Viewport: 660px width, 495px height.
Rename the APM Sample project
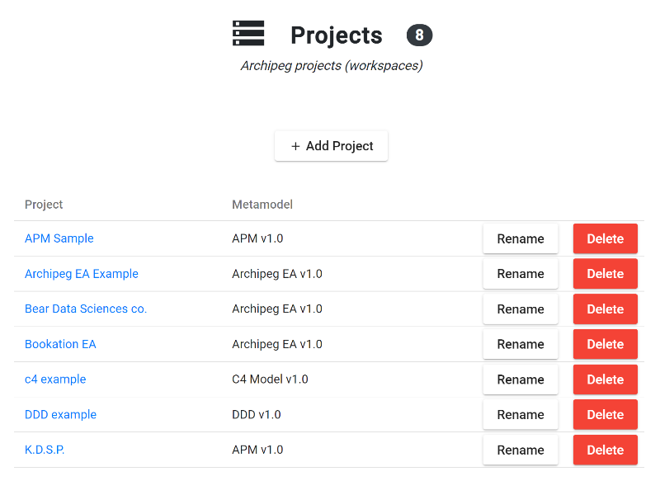(x=521, y=239)
